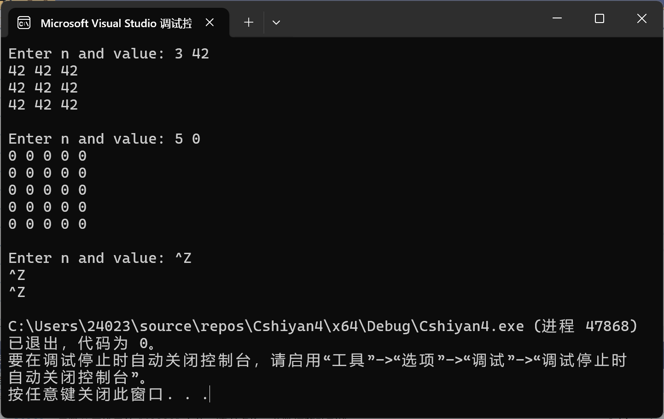The width and height of the screenshot is (664, 419).
Task: Open a new terminal tab
Action: (x=249, y=23)
